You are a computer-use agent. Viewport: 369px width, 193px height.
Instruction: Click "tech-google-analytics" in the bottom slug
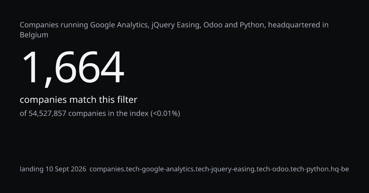coord(160,169)
